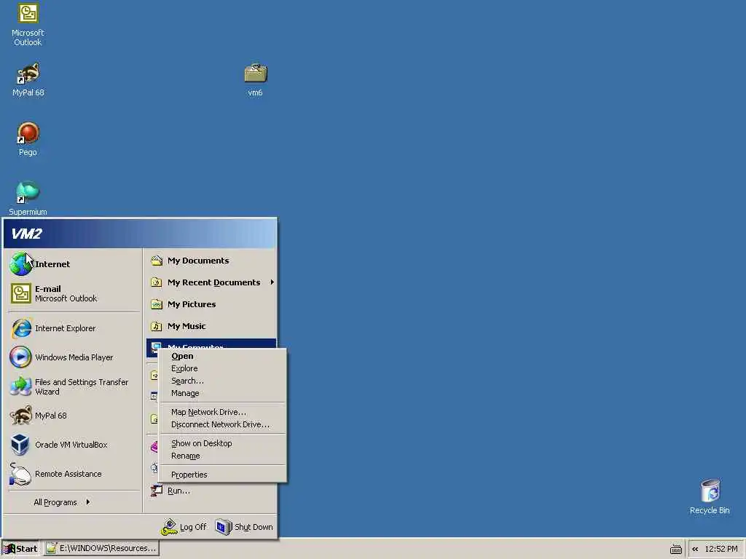Viewport: 746px width, 559px height.
Task: Select Show on Desktop option
Action: [x=223, y=443]
